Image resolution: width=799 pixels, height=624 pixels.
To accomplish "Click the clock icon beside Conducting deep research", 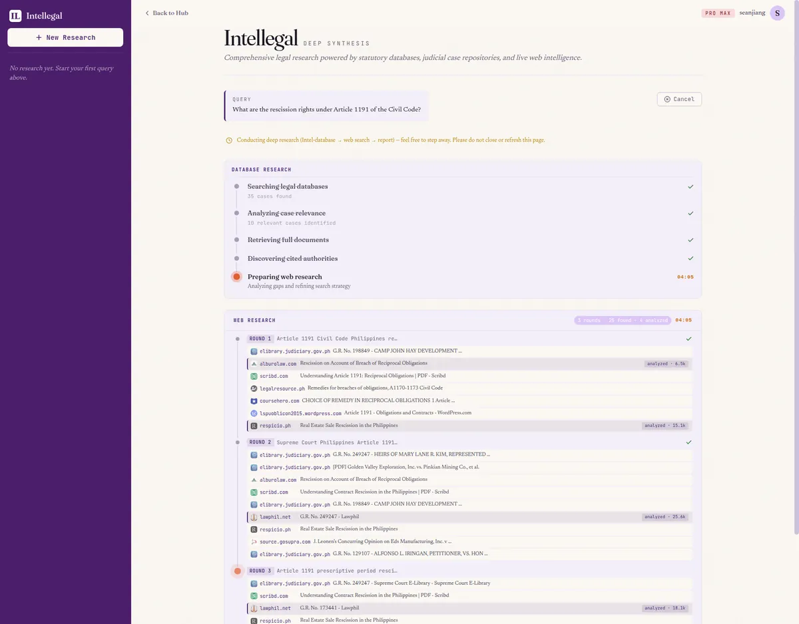I will (229, 140).
